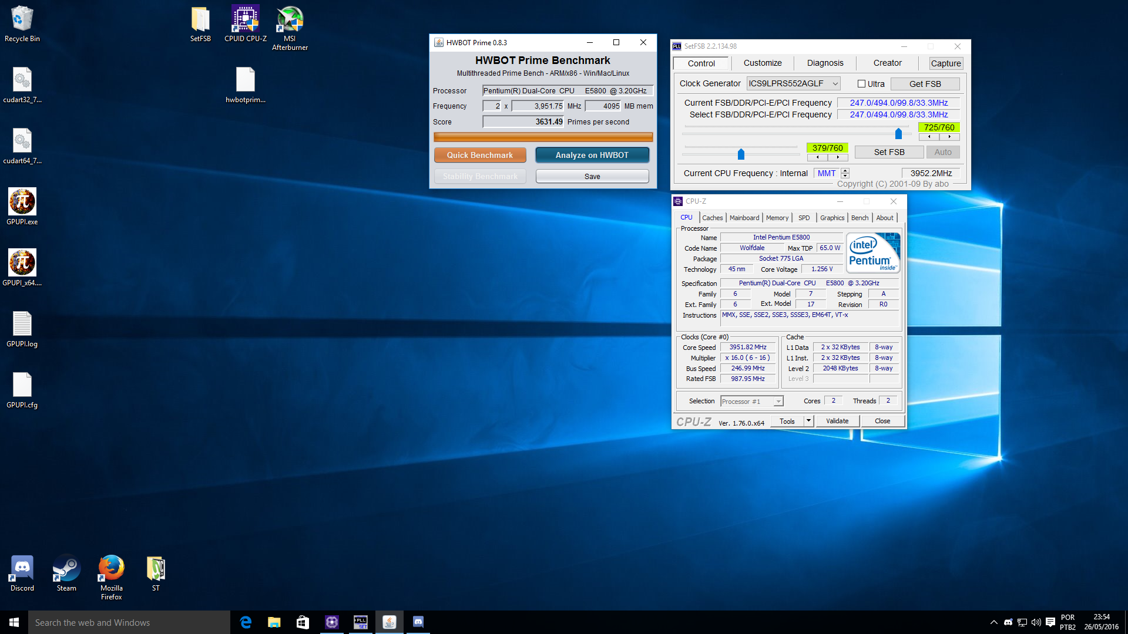Click the orange HWBOT Prime progress bar

pyautogui.click(x=543, y=137)
